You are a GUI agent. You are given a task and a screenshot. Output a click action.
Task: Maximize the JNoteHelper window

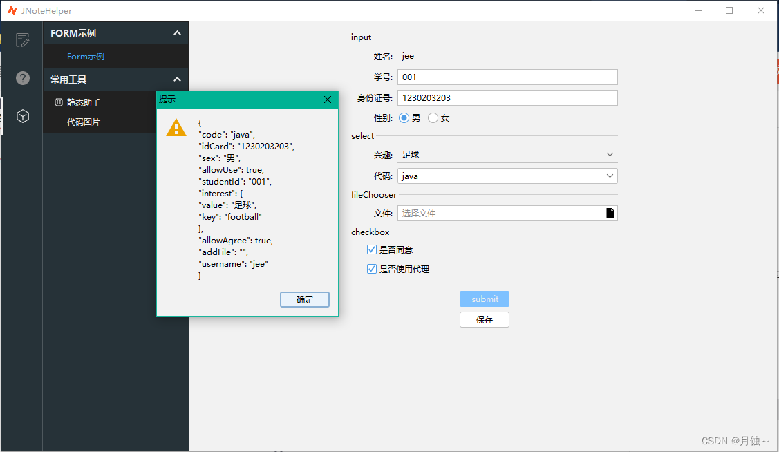pyautogui.click(x=729, y=10)
